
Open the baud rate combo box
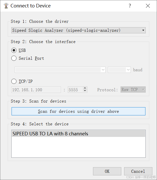[x=119, y=70]
